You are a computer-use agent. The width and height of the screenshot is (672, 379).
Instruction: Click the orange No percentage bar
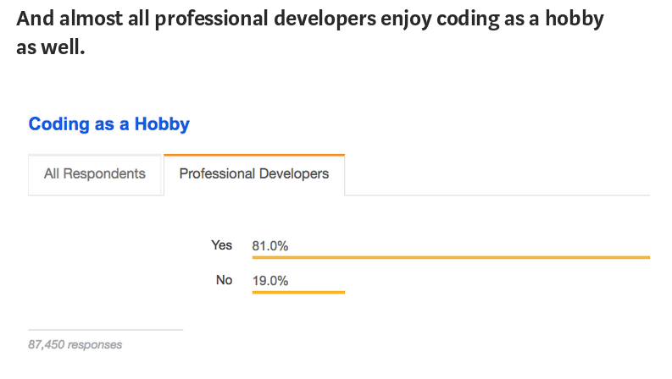click(298, 292)
